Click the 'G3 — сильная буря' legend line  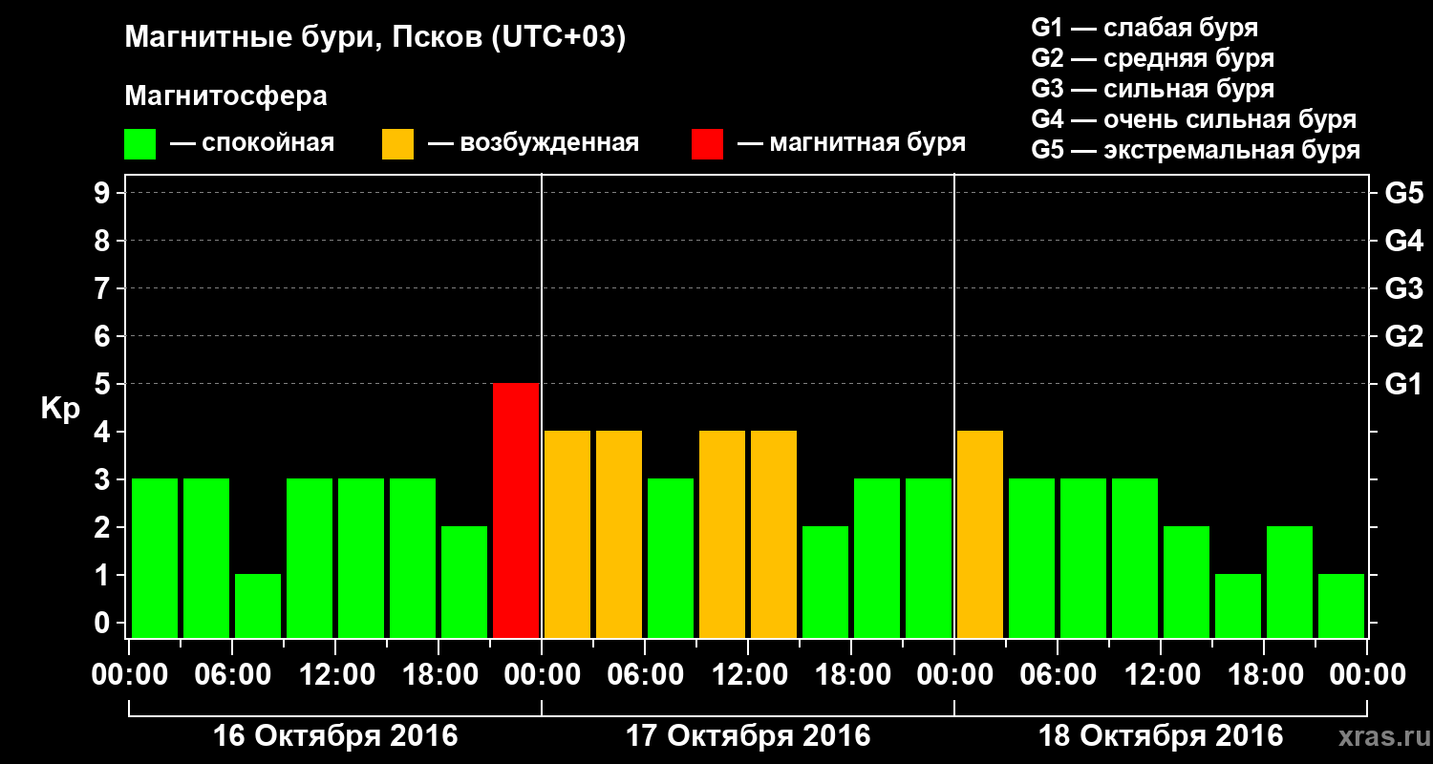[1152, 89]
